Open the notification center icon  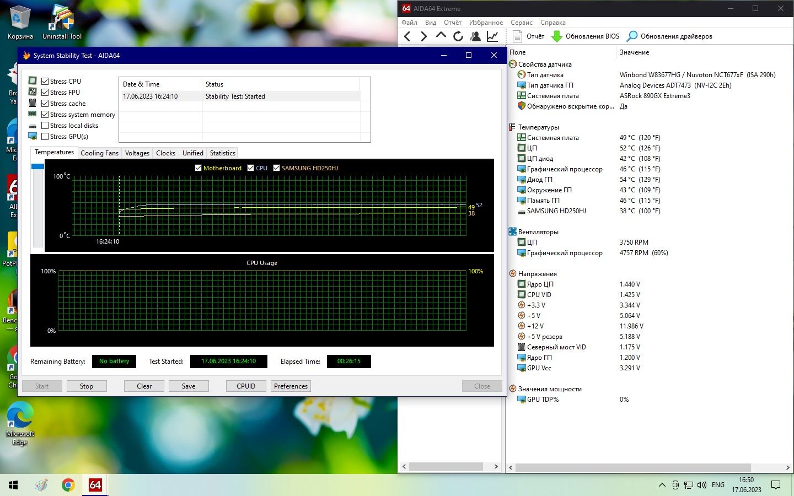776,485
